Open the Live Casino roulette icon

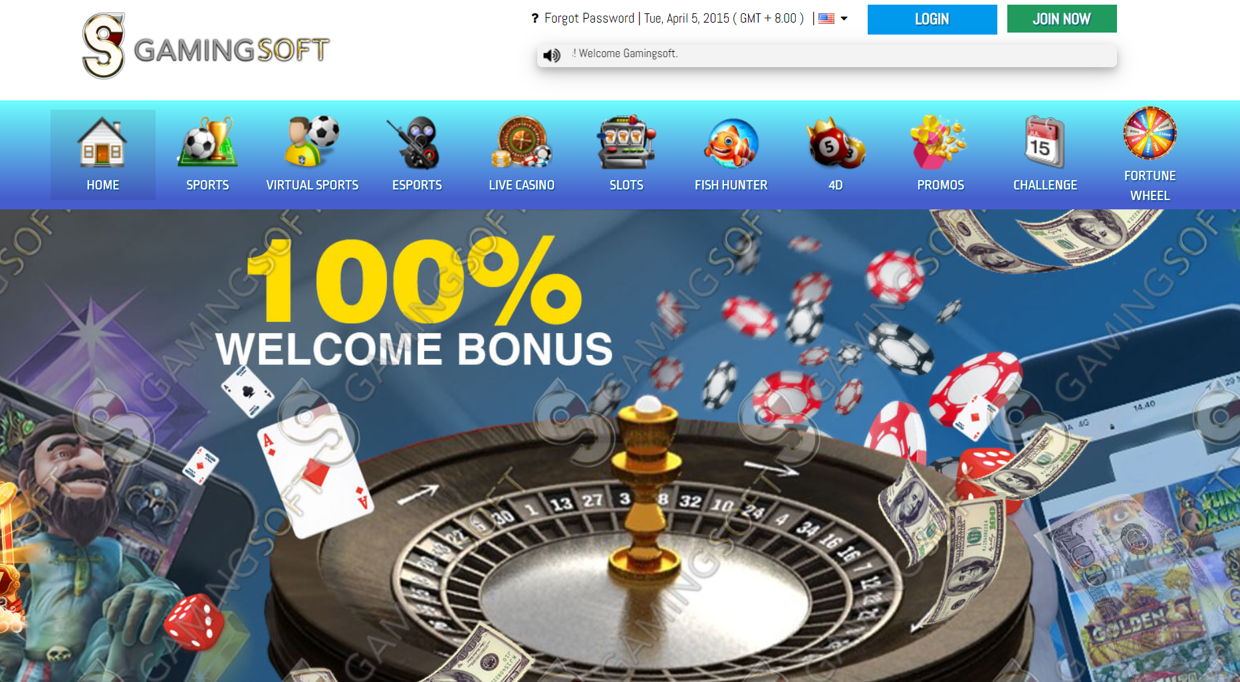pos(522,142)
